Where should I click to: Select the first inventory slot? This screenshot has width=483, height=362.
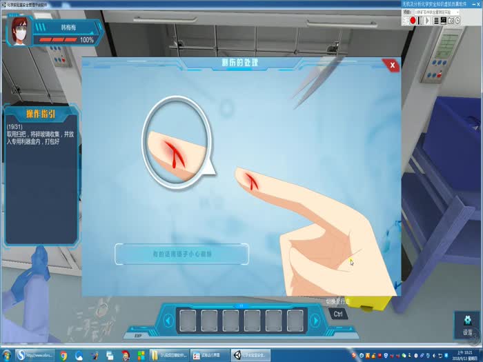pyautogui.click(x=186, y=320)
